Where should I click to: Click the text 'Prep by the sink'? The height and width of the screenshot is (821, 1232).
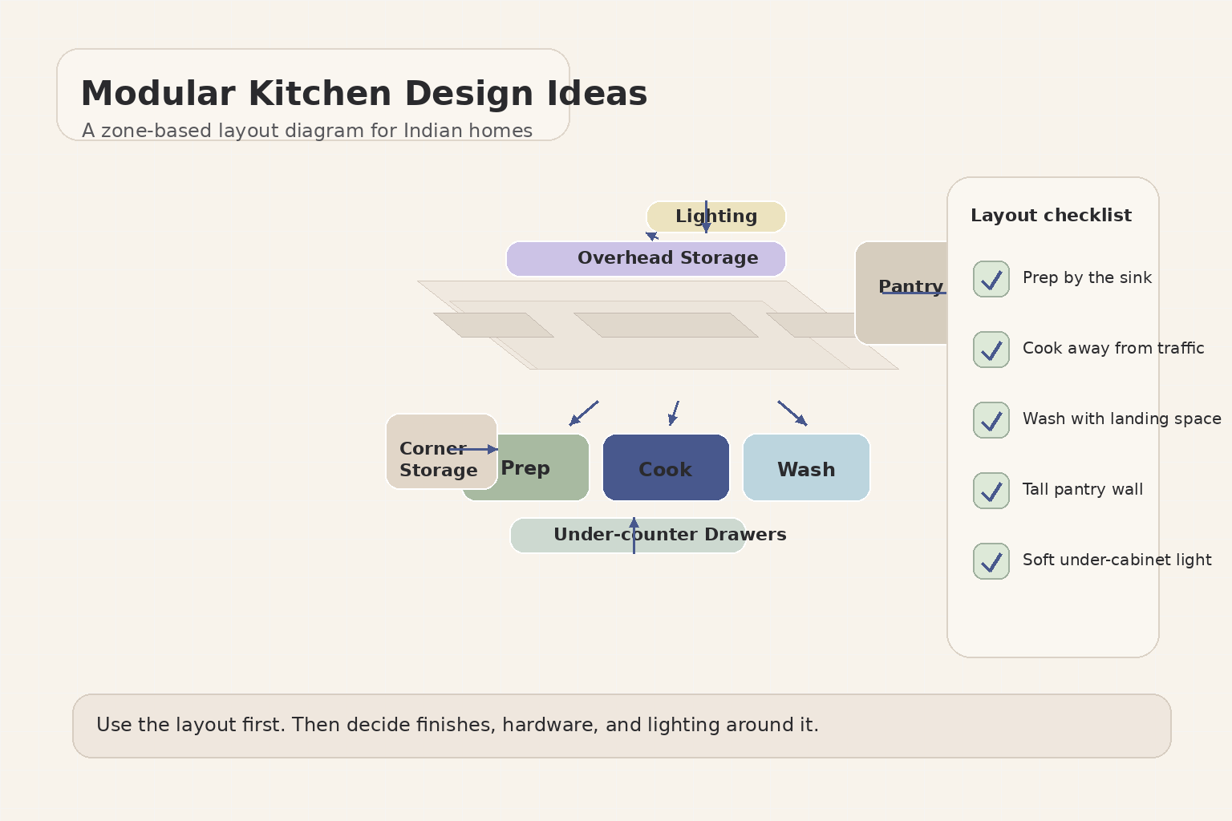(x=1087, y=277)
